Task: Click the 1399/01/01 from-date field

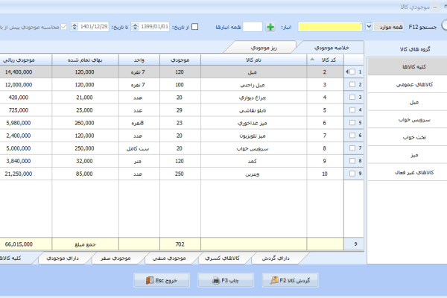Action: [x=150, y=27]
